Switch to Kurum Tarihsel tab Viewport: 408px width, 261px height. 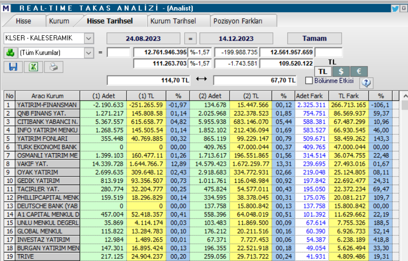coord(173,21)
